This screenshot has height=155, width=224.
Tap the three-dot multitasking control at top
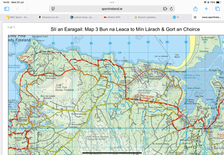[112, 2]
